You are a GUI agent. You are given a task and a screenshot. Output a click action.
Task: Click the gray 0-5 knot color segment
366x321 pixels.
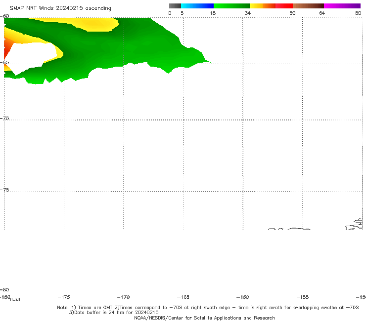tap(175, 6)
